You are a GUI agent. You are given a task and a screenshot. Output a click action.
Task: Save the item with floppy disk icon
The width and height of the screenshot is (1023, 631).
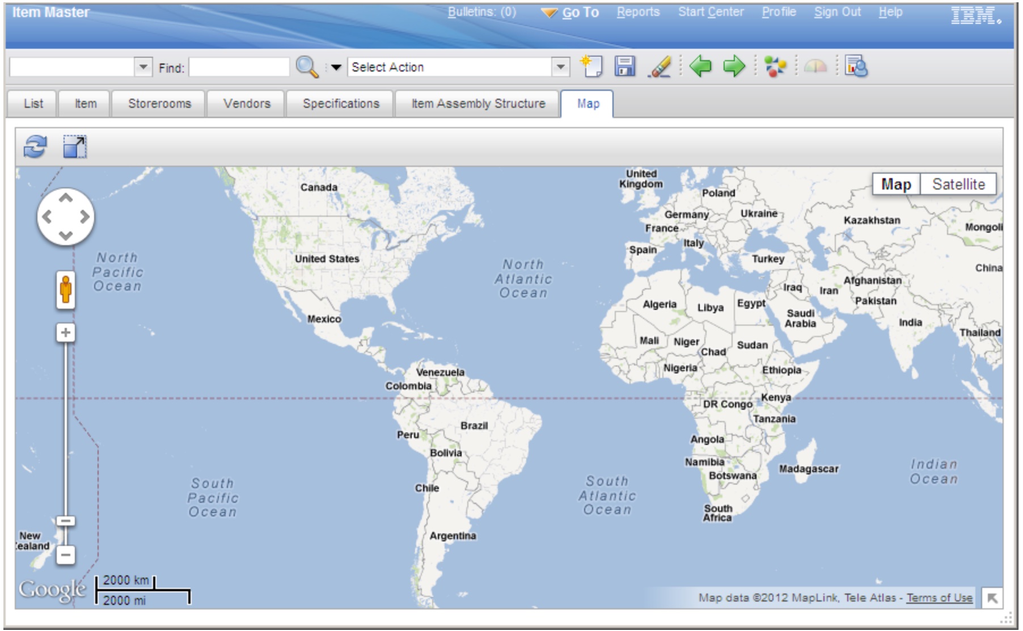point(625,66)
